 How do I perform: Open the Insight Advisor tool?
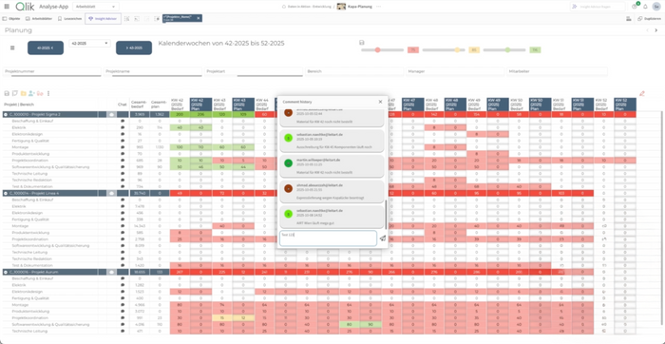[x=103, y=19]
